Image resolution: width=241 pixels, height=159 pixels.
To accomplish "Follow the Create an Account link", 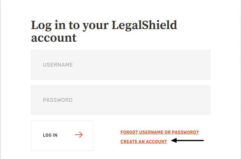I will (x=144, y=142).
